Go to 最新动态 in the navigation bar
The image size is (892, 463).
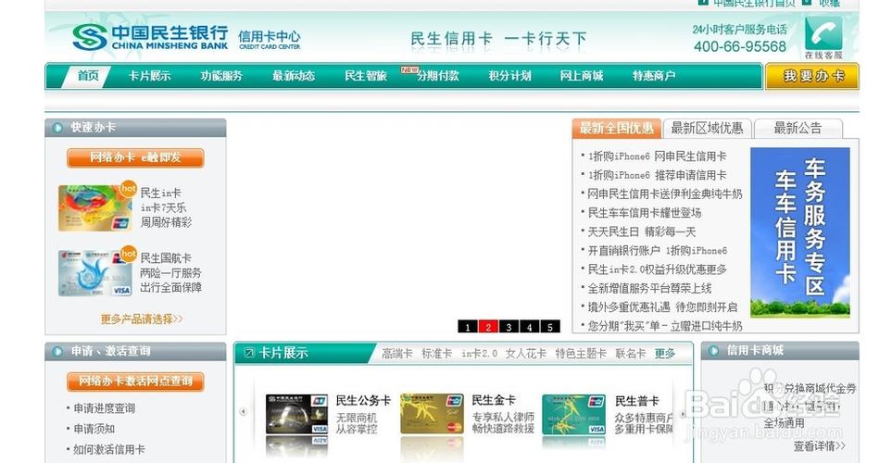tap(294, 76)
